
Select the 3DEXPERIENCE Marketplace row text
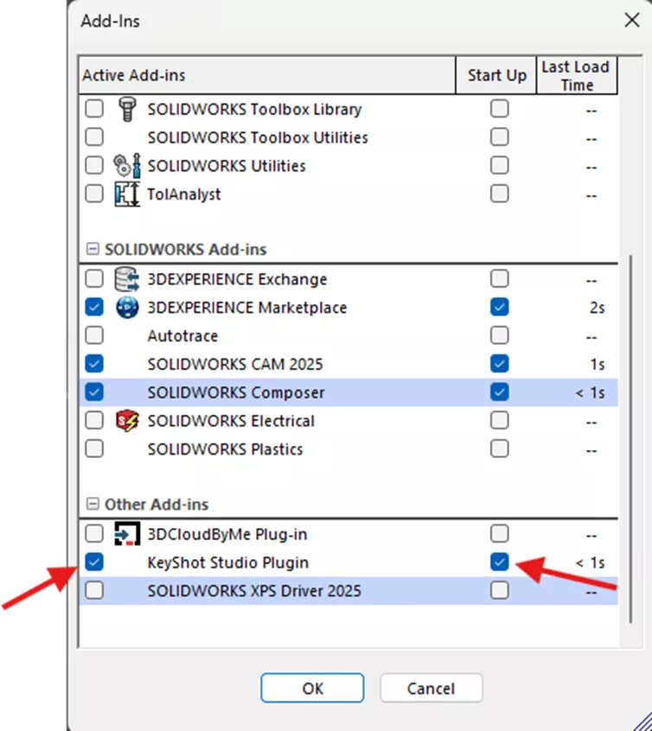[x=247, y=308]
